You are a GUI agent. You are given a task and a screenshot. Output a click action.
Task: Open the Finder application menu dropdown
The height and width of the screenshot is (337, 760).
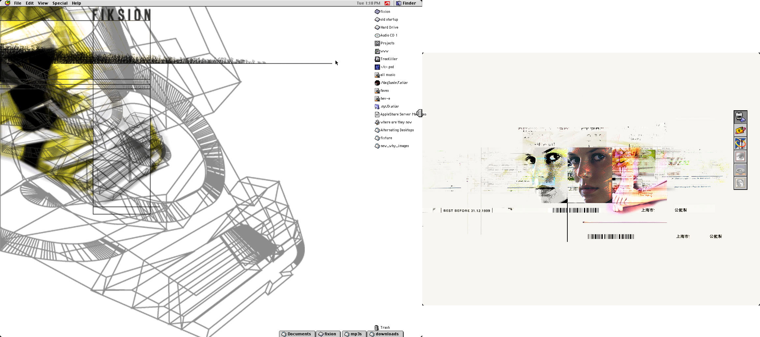(406, 3)
